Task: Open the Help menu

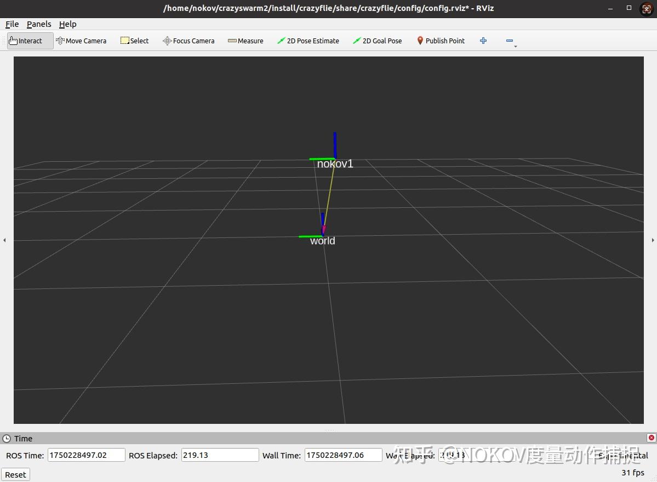Action: point(67,24)
